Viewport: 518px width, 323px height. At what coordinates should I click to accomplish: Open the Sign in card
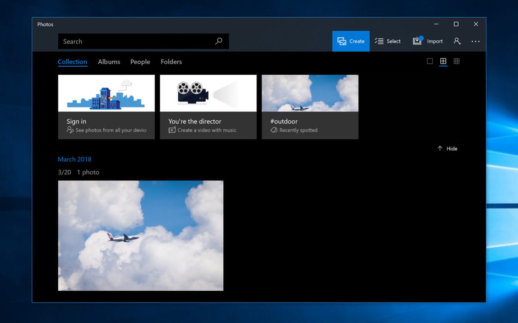pos(106,107)
